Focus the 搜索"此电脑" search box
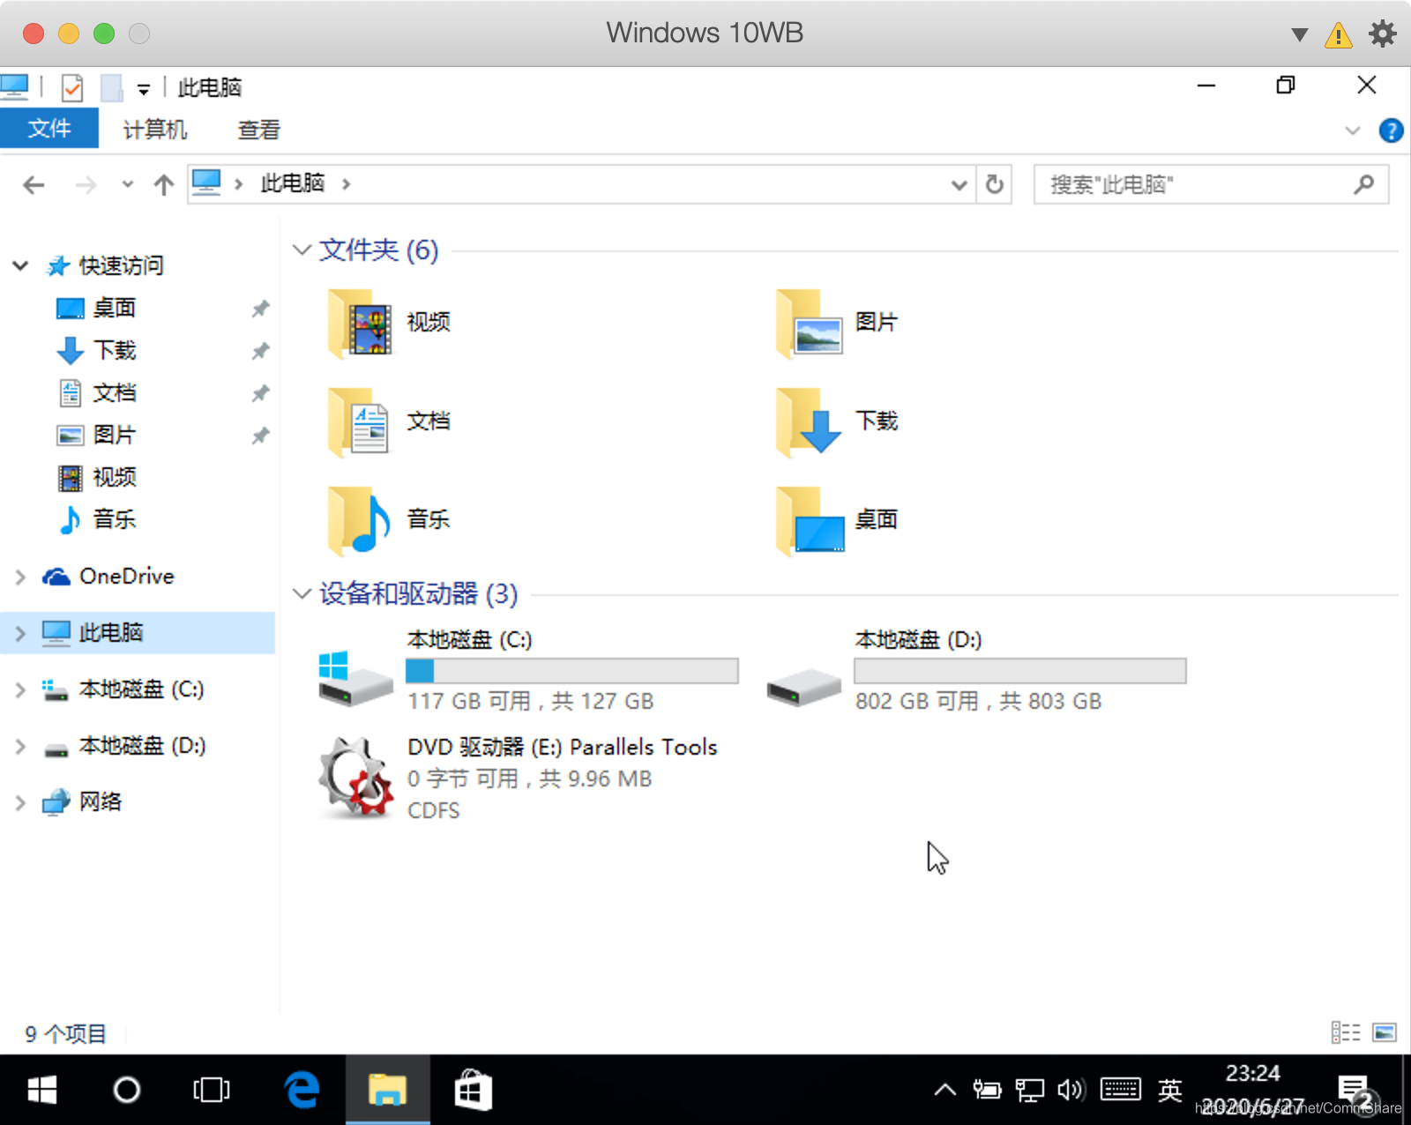 click(x=1212, y=184)
